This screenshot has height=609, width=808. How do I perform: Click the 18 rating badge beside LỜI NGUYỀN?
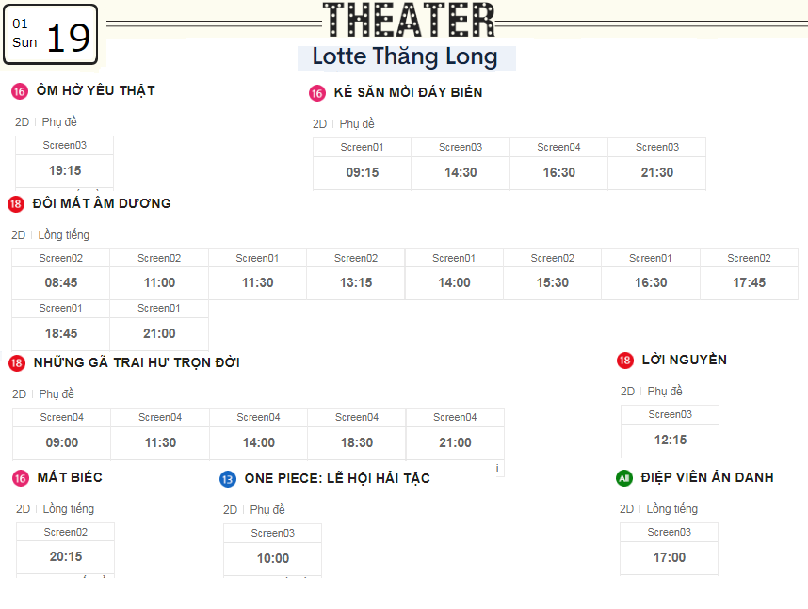625,361
